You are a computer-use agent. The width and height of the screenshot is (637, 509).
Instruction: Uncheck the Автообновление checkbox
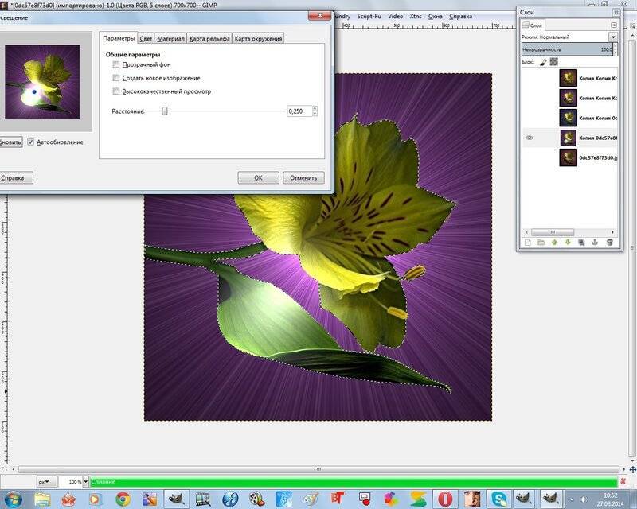click(30, 142)
